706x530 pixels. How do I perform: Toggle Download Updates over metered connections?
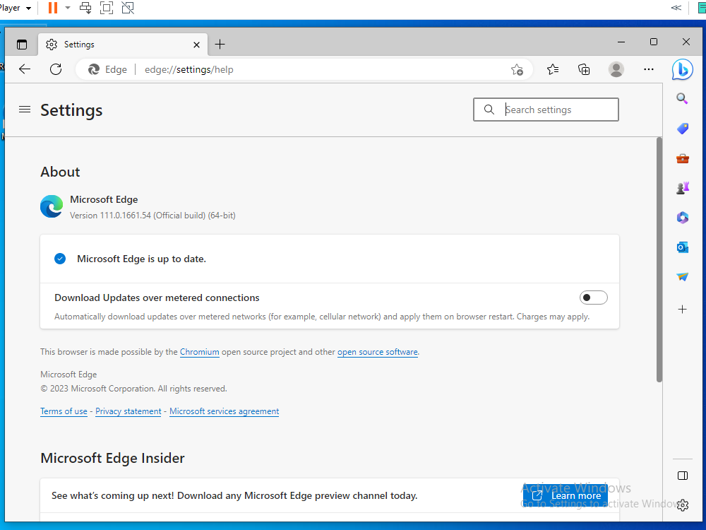pyautogui.click(x=593, y=298)
